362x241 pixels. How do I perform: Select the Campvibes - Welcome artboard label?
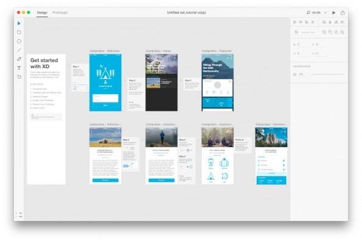(105, 51)
